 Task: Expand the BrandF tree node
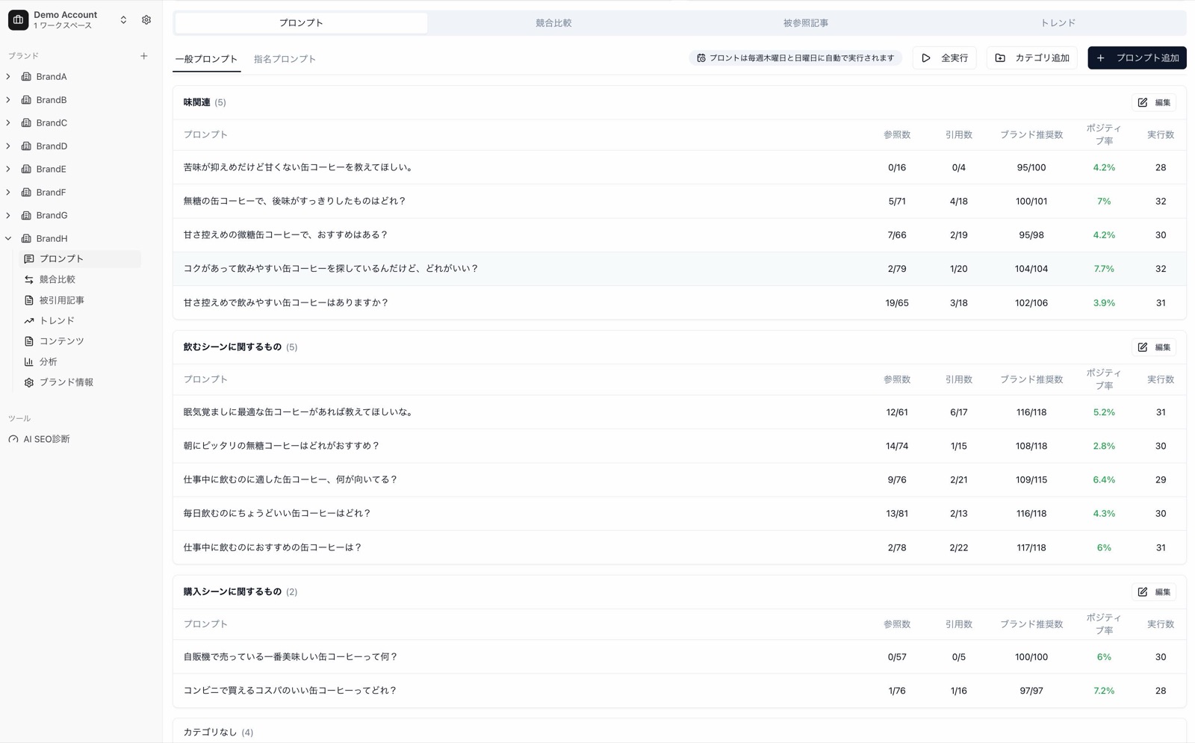(8, 193)
